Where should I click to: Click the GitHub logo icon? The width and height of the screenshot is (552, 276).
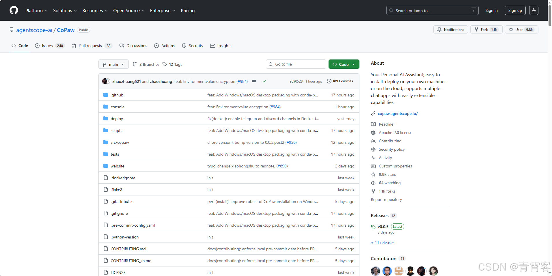[14, 10]
